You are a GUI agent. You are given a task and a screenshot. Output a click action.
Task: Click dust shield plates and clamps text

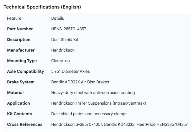tap(93, 114)
